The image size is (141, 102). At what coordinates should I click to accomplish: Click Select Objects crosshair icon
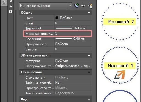click(83, 6)
